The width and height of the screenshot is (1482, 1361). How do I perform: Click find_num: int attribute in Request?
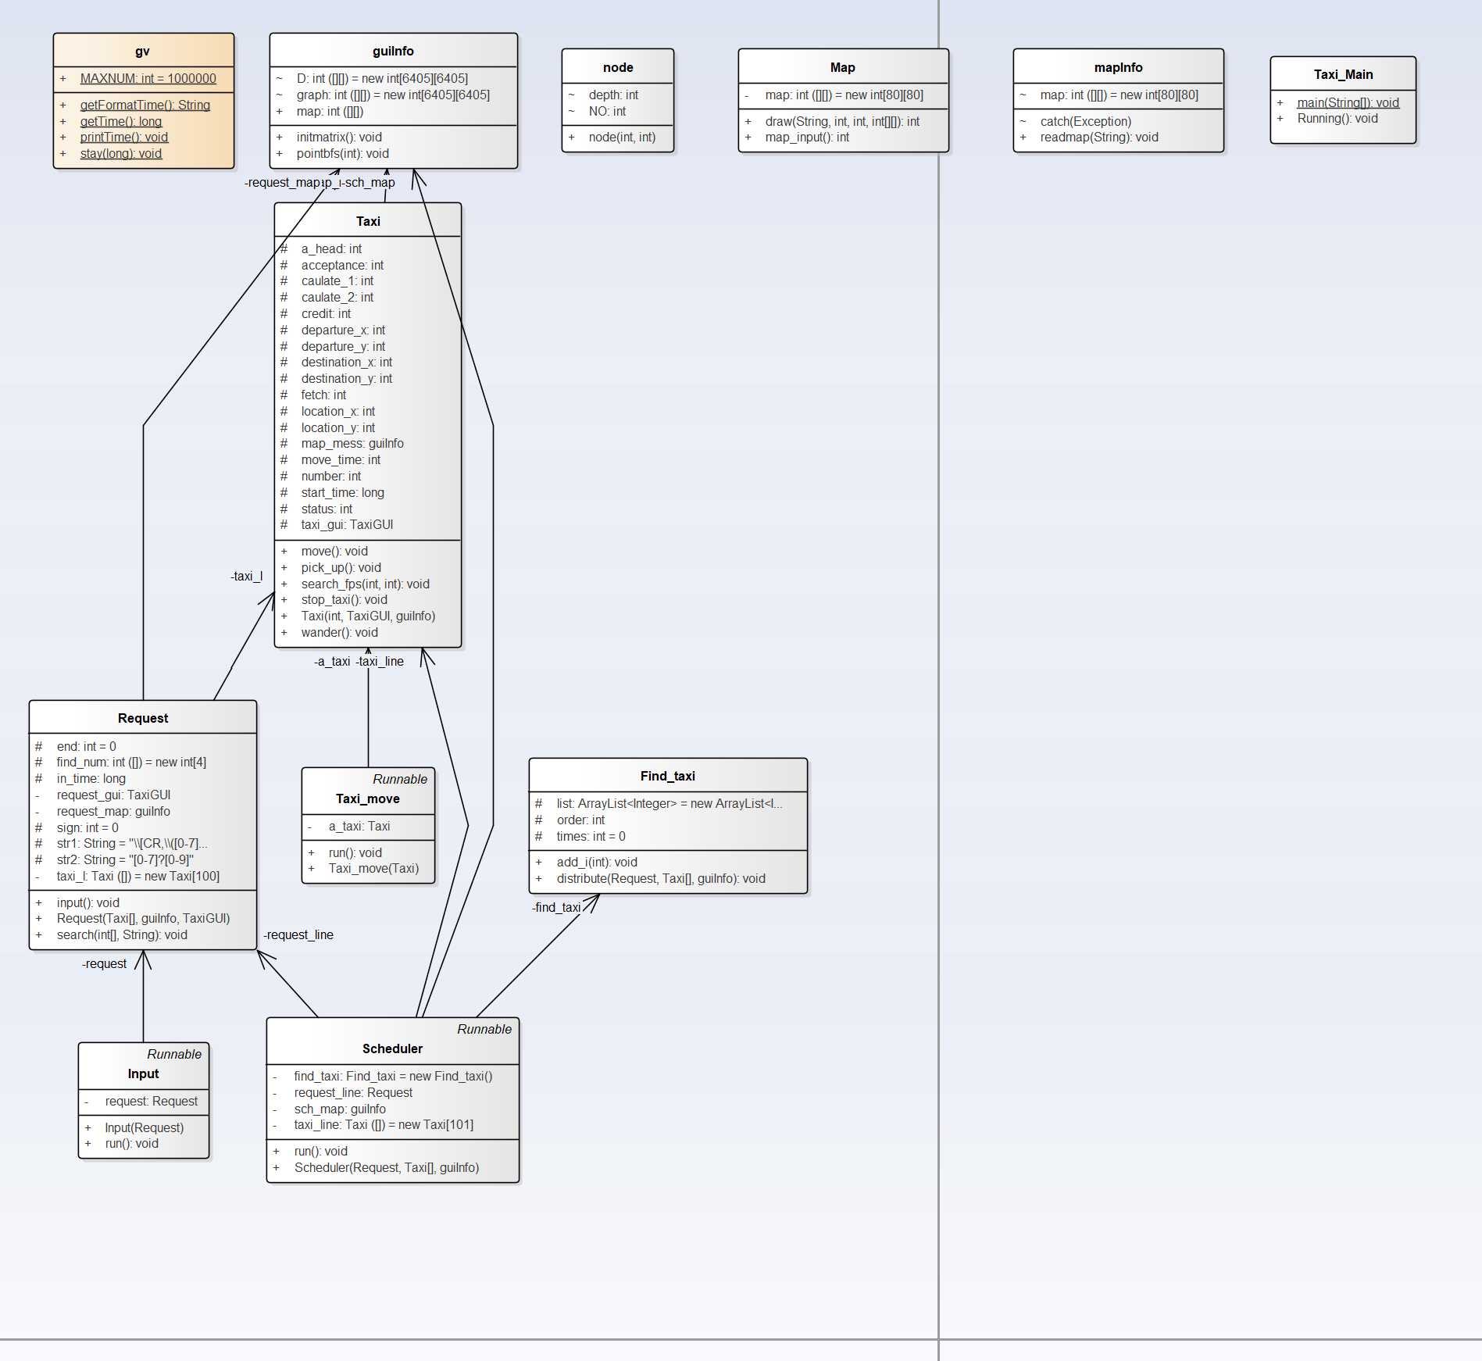[131, 762]
